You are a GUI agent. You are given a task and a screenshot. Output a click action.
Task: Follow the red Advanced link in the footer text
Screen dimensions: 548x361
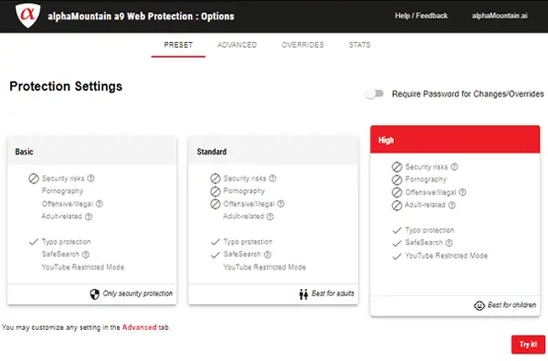coord(139,327)
